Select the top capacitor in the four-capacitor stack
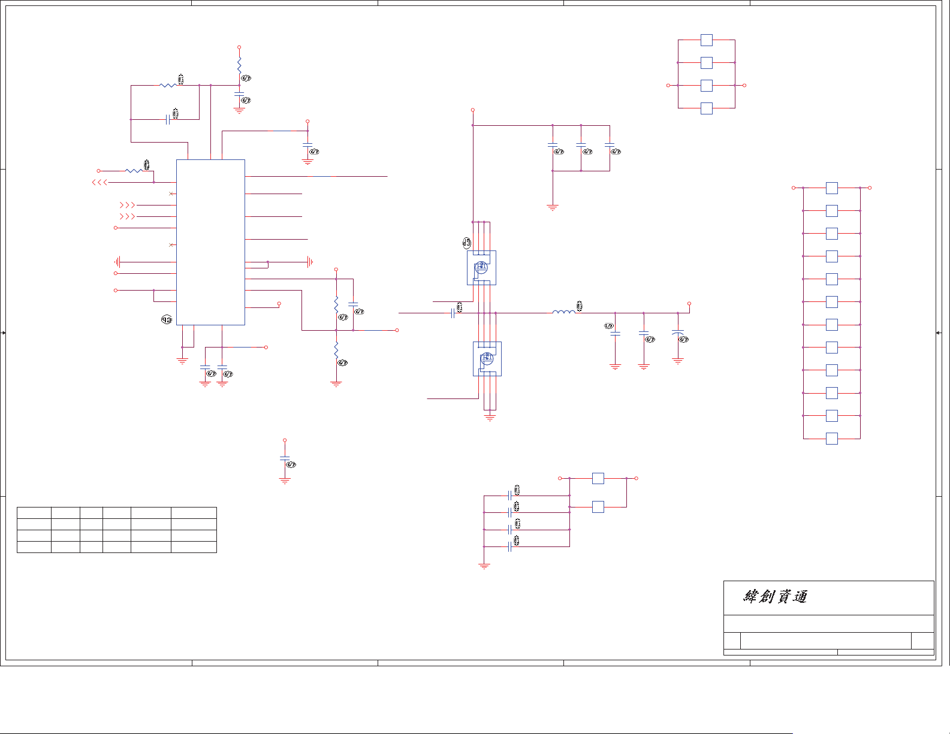The height and width of the screenshot is (734, 950). [509, 496]
